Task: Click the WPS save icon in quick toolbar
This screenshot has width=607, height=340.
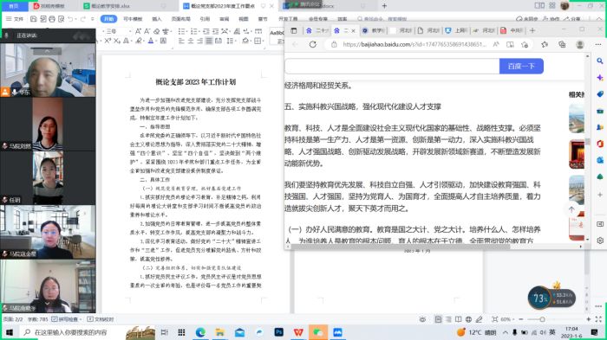Action: 34,19
